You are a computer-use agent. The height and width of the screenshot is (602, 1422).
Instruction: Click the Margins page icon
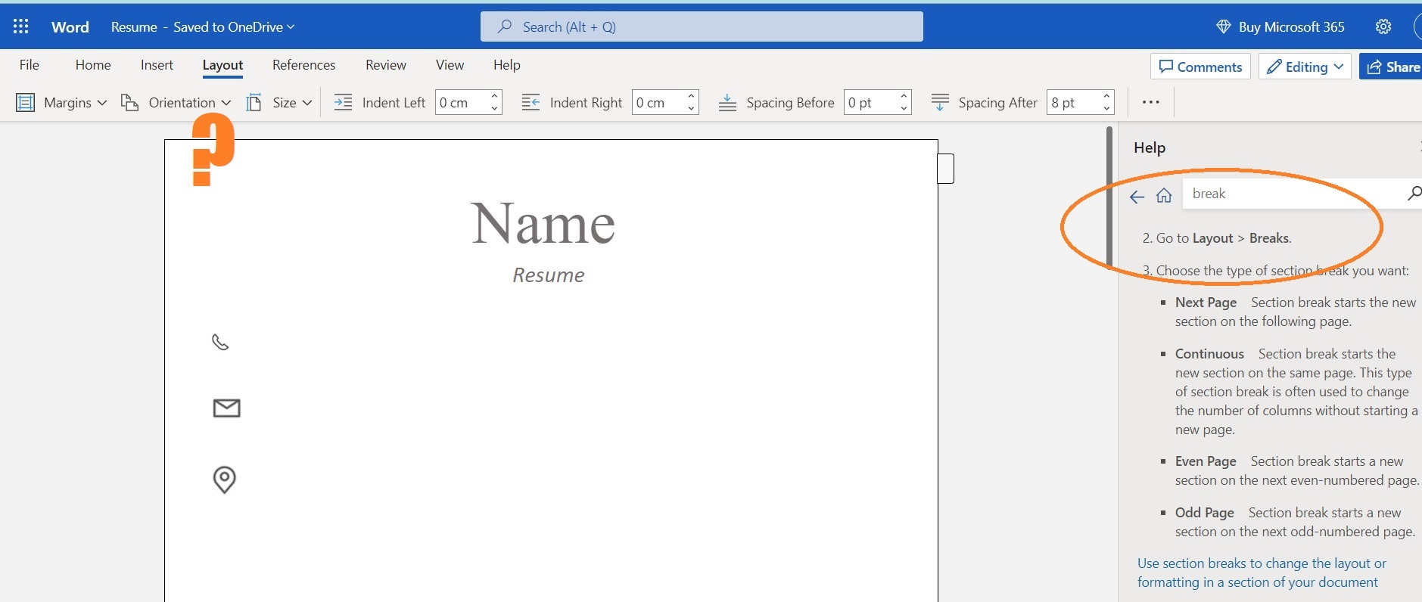pos(26,102)
